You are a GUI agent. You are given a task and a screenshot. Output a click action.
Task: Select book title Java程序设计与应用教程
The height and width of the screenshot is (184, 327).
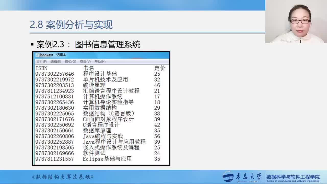click(114, 142)
